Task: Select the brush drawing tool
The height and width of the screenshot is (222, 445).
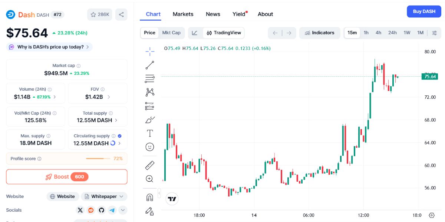Action: (x=149, y=119)
